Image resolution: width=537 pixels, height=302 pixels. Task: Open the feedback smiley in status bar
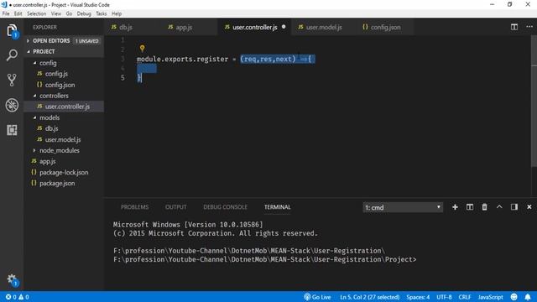pos(514,297)
